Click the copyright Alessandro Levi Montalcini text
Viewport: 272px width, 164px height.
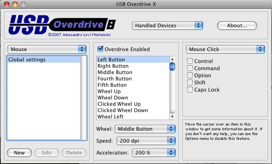point(79,35)
